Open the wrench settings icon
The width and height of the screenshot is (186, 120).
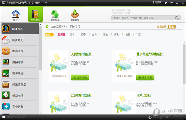tap(166, 2)
